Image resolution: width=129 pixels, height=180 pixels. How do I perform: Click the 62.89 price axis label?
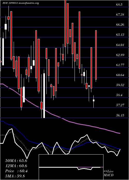(120, 55)
